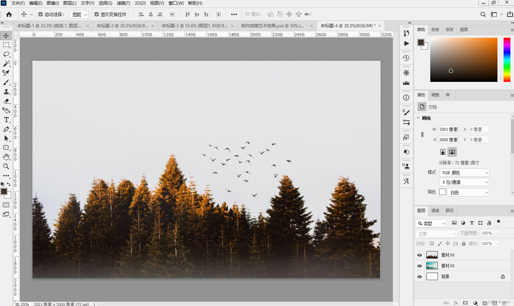The image size is (514, 306).
Task: Collapse the 画布 section
Action: coord(418,118)
